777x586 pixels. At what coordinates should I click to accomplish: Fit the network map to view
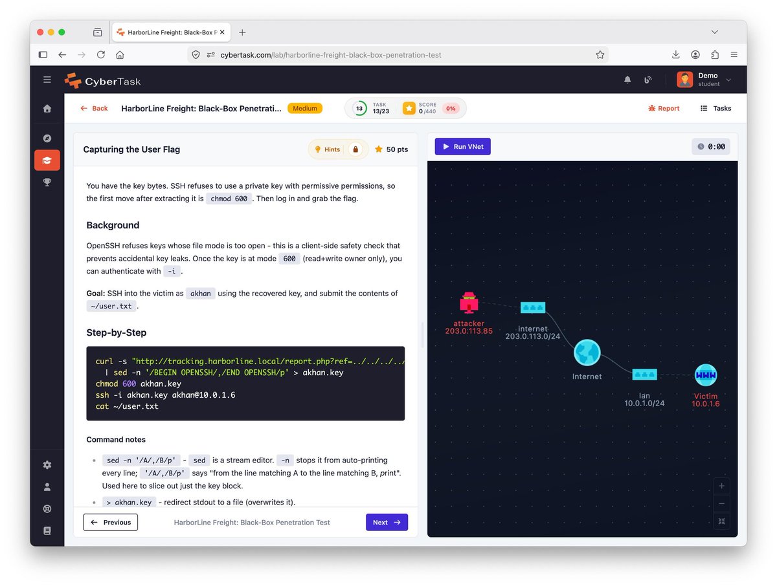click(x=721, y=521)
